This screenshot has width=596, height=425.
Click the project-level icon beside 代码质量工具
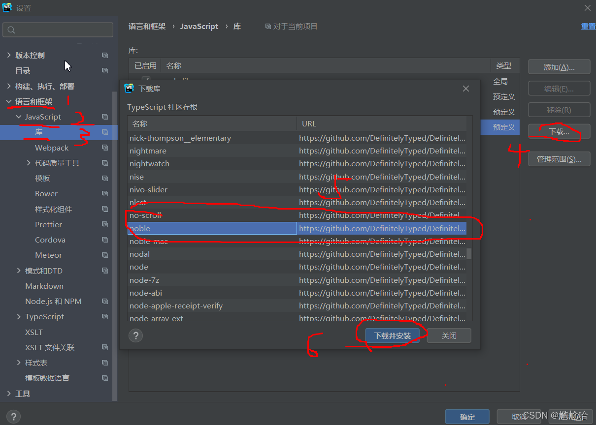pos(105,163)
